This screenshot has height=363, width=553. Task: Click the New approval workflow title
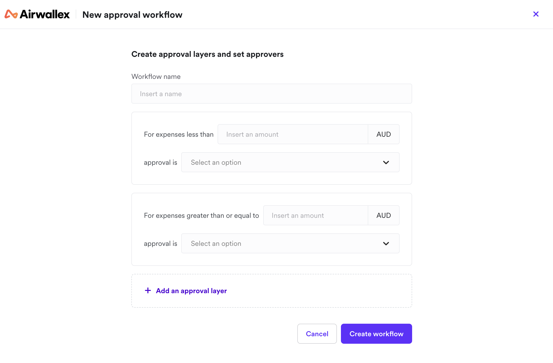[132, 15]
